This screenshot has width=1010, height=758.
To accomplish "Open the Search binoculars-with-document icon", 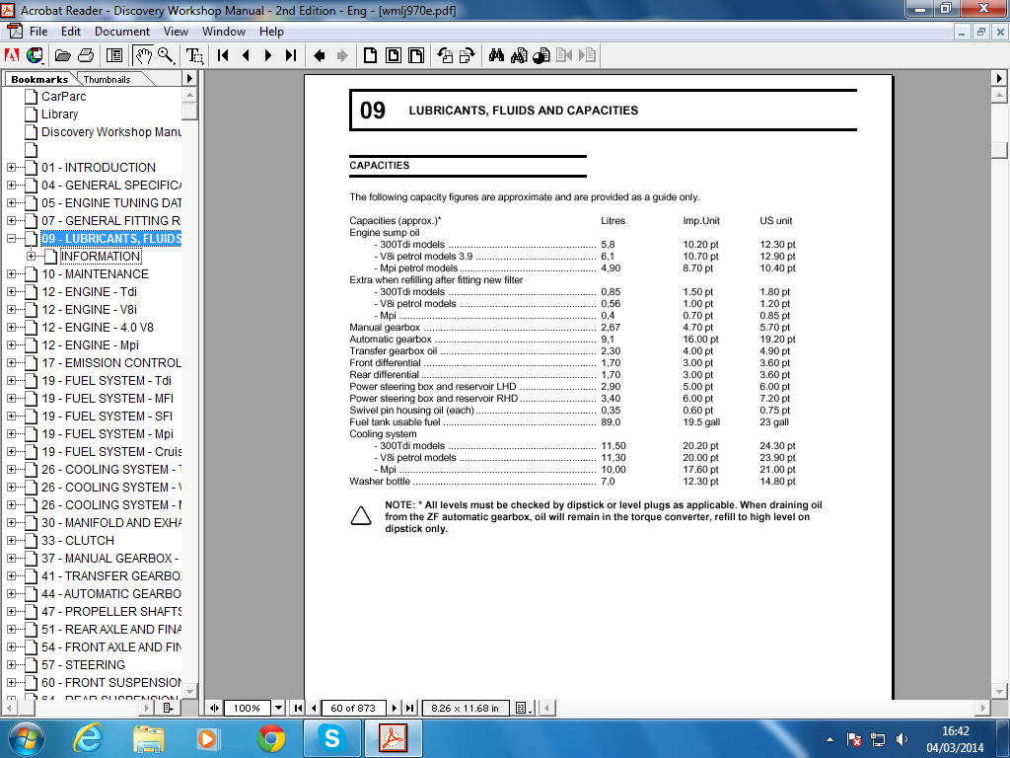I will click(519, 55).
